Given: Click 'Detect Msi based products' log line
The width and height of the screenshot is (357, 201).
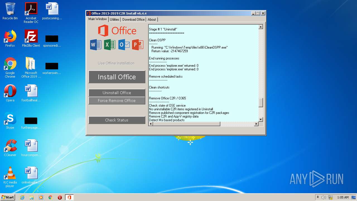Looking at the screenshot, I should (x=167, y=120).
